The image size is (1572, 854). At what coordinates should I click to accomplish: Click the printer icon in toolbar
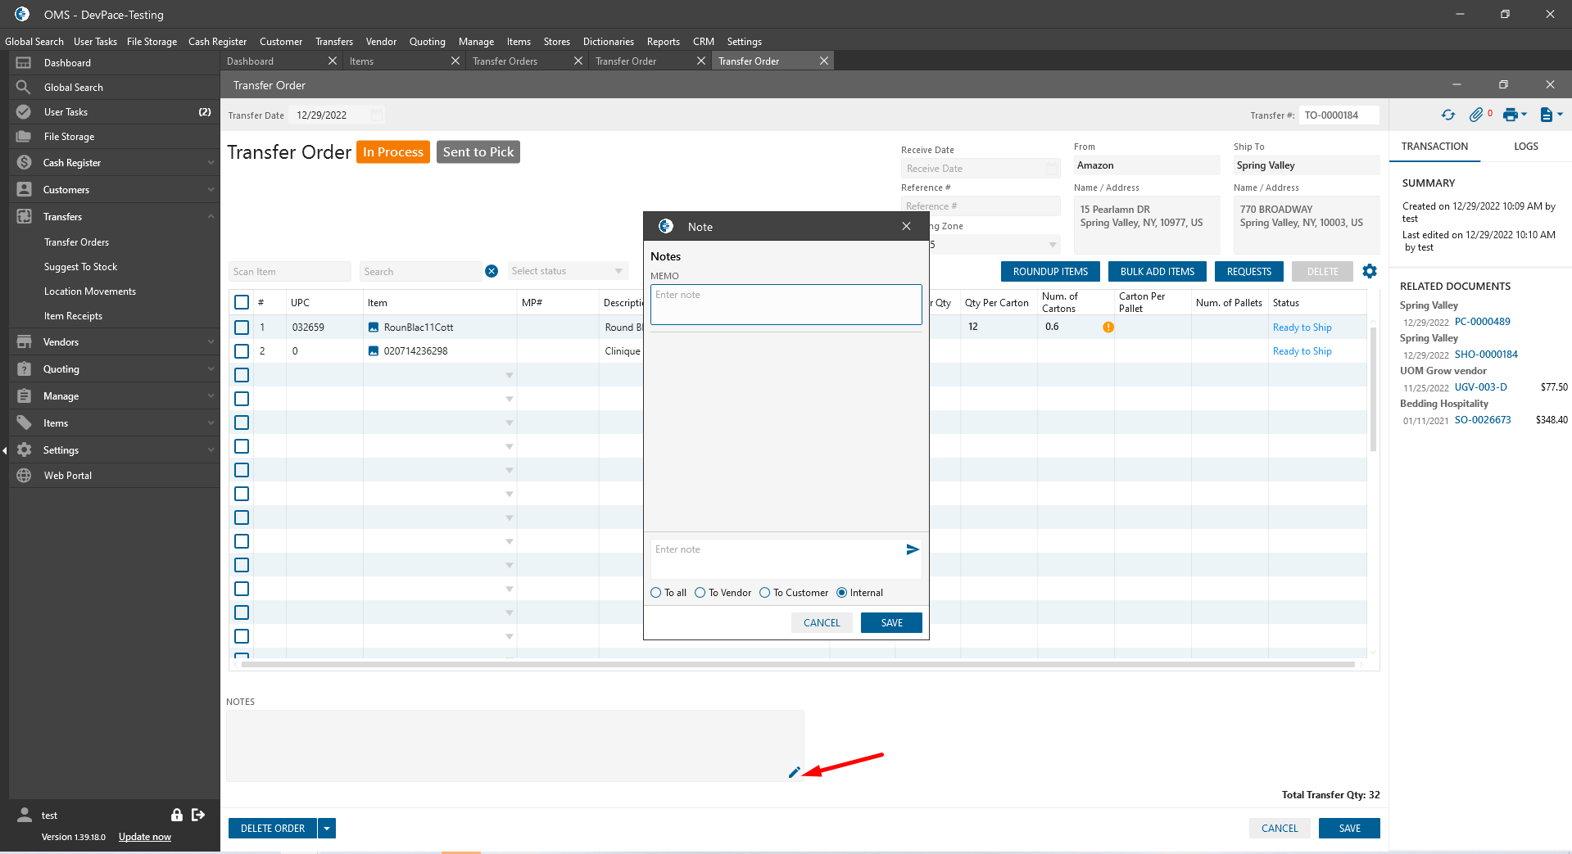tap(1511, 115)
